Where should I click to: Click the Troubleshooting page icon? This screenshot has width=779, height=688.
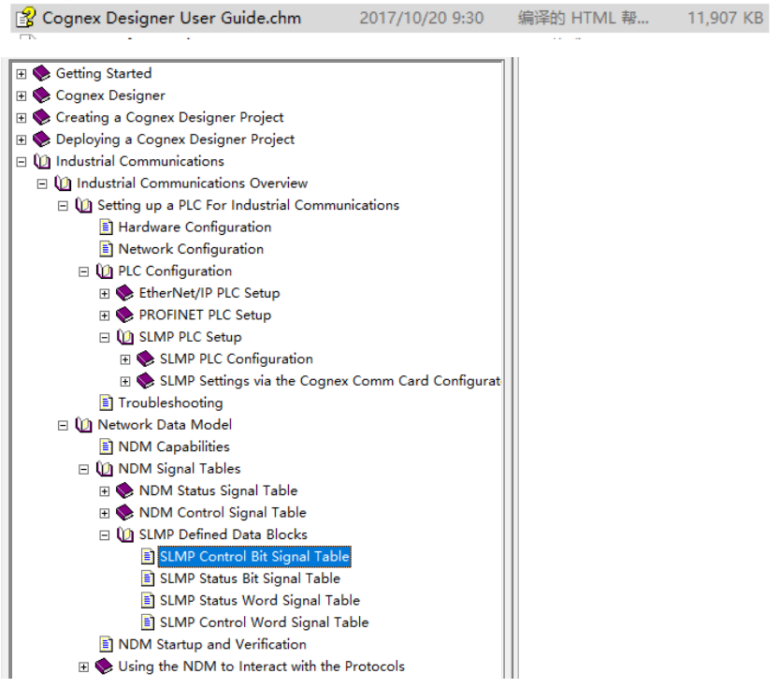(x=107, y=403)
